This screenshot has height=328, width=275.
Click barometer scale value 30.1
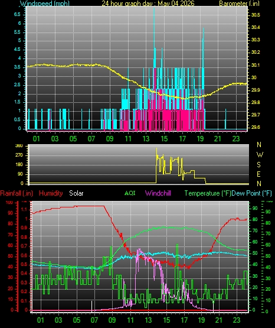coord(256,65)
